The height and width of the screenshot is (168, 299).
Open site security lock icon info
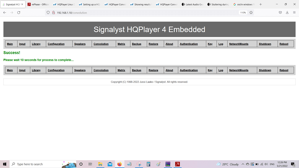[x=54, y=13]
